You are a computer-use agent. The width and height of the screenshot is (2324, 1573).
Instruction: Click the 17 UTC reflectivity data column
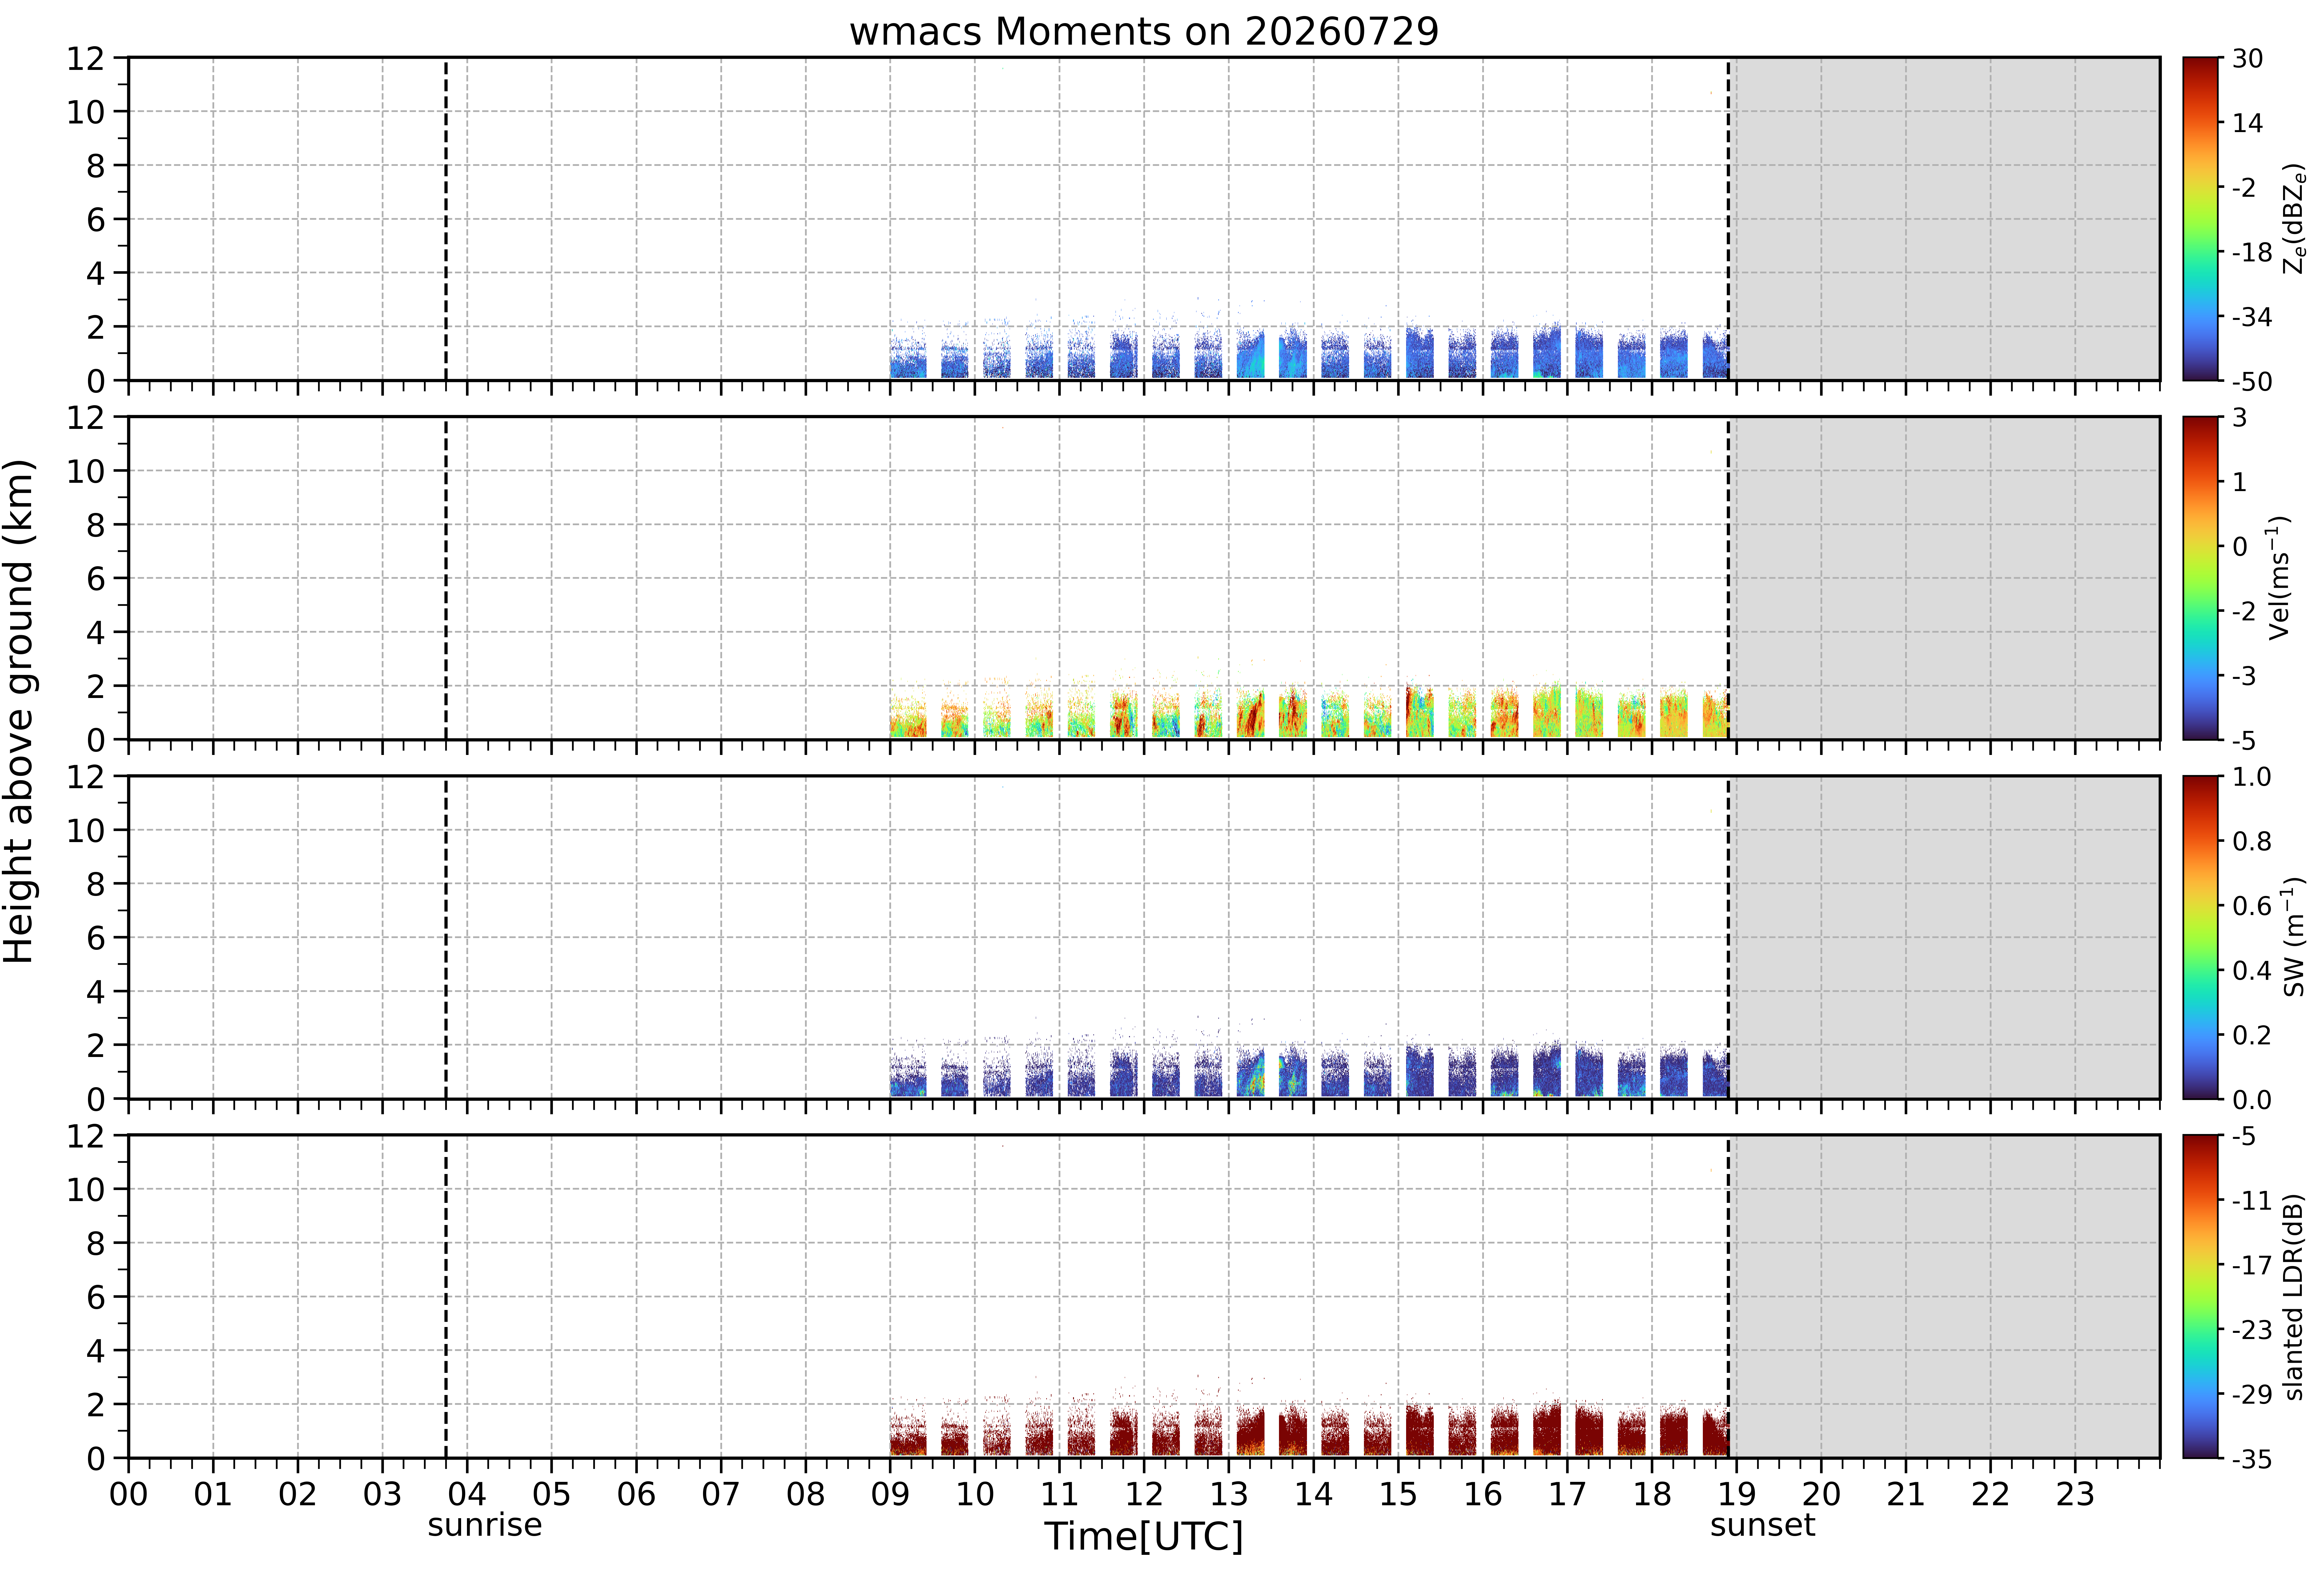[x=1589, y=352]
